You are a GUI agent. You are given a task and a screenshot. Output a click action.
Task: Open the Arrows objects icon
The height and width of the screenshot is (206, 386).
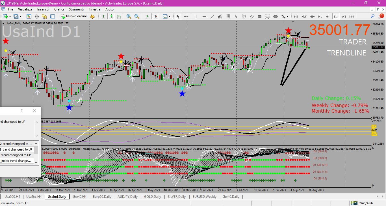(x=283, y=16)
